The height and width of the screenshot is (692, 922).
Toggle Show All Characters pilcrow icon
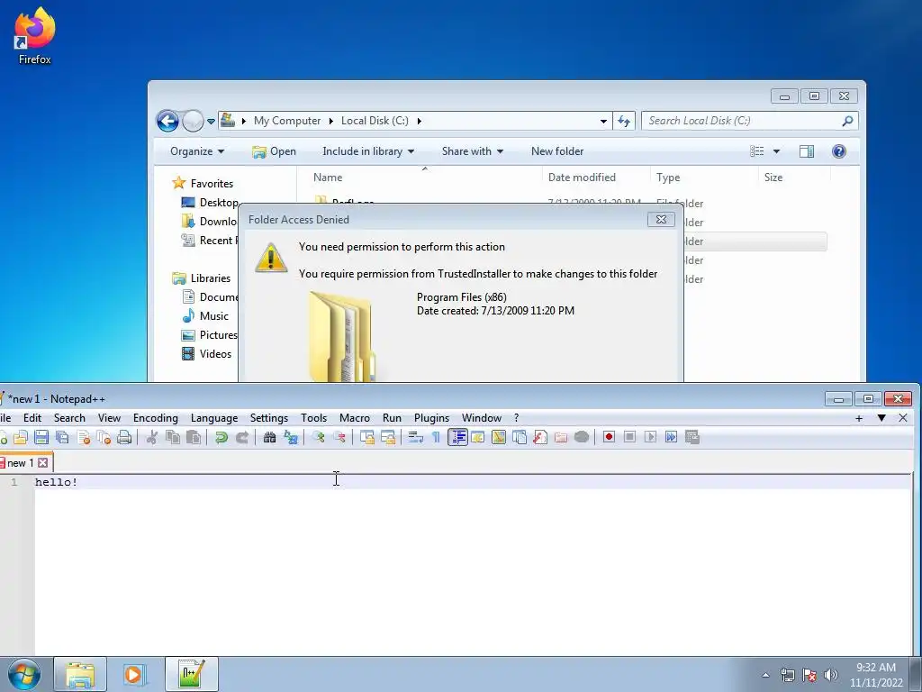click(x=436, y=437)
